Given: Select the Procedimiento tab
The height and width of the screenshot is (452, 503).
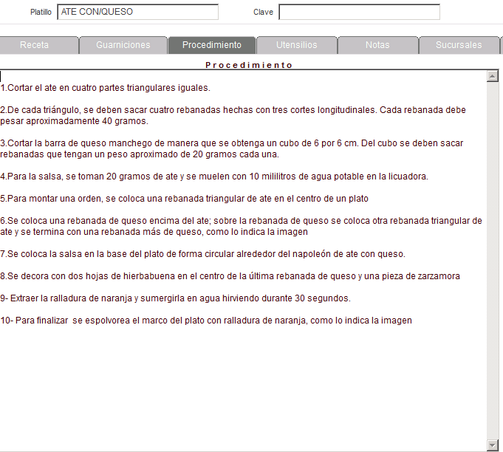Looking at the screenshot, I should 211,45.
